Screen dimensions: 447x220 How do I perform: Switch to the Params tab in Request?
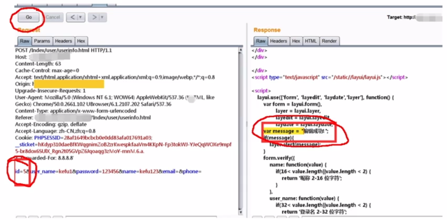[42, 41]
